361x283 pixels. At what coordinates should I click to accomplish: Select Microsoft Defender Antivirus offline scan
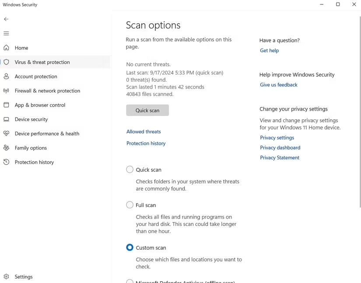pyautogui.click(x=130, y=281)
